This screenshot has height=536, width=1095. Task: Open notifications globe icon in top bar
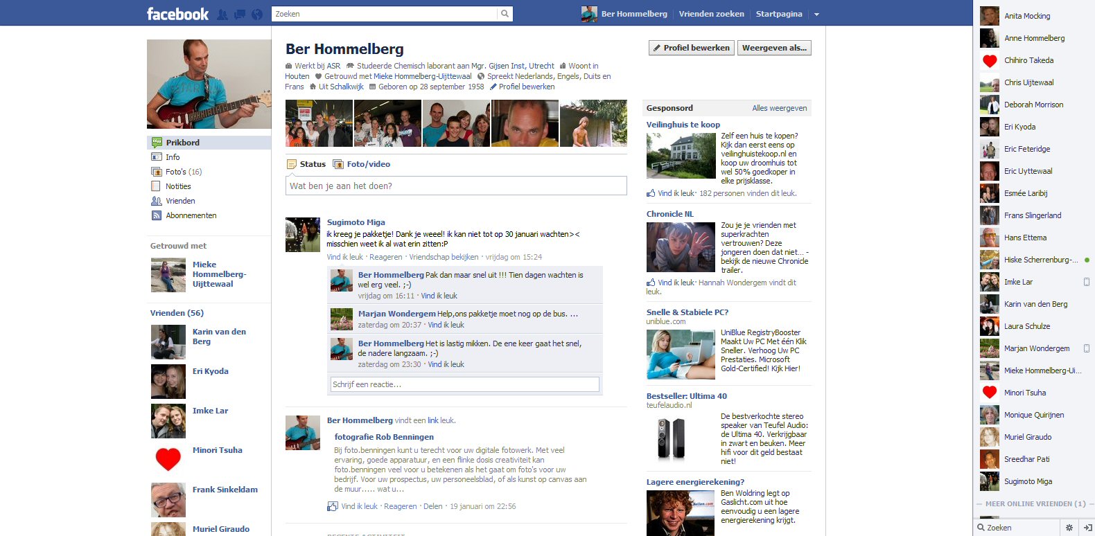coord(257,14)
